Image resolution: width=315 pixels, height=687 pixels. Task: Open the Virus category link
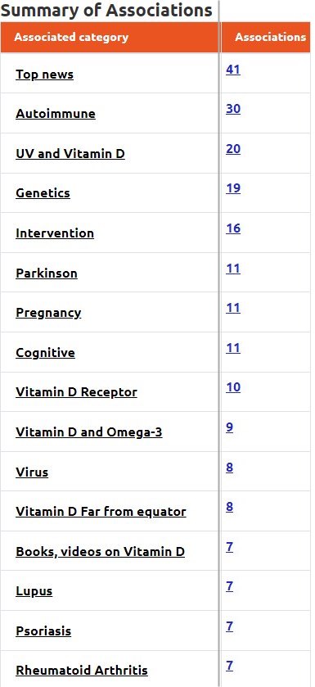32,472
